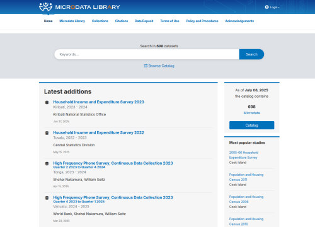Image resolution: width=315 pixels, height=227 pixels.
Task: Click database icon beside Household Income Survey 2023
Action: pyautogui.click(x=47, y=102)
